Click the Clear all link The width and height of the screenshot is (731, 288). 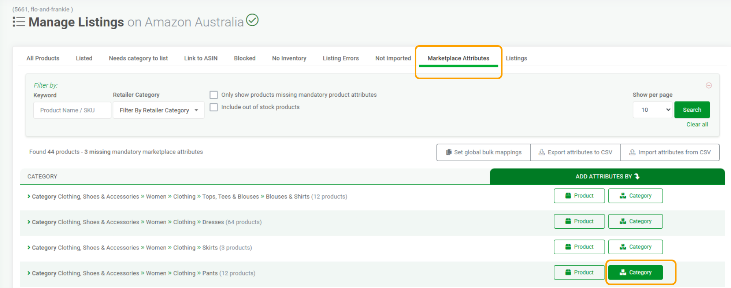point(697,124)
